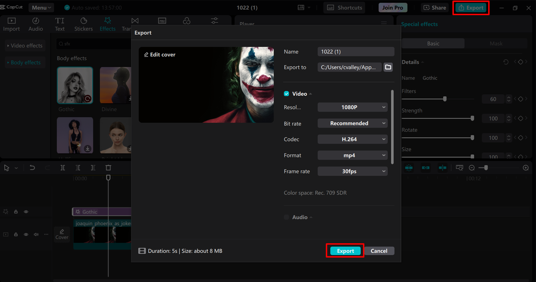Open the main track more options

click(x=46, y=234)
